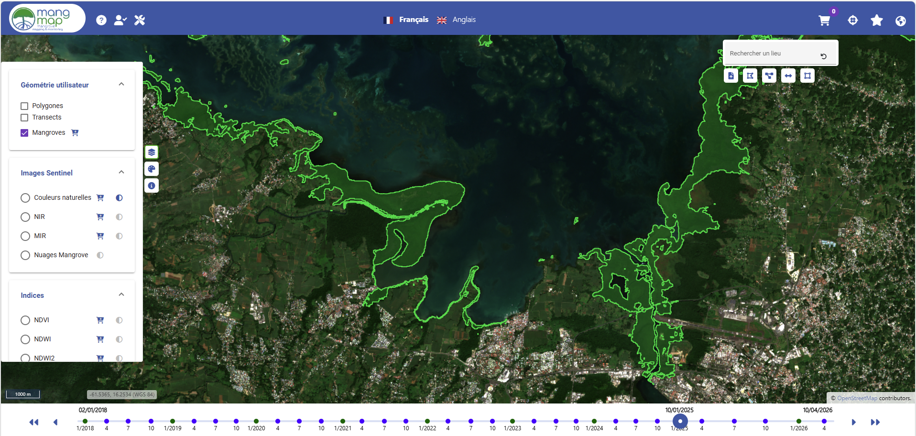
Task: Select the transect line drawing tool
Action: (x=788, y=76)
